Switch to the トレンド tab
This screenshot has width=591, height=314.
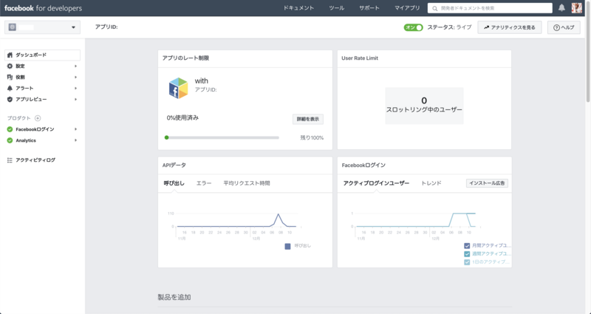[431, 183]
